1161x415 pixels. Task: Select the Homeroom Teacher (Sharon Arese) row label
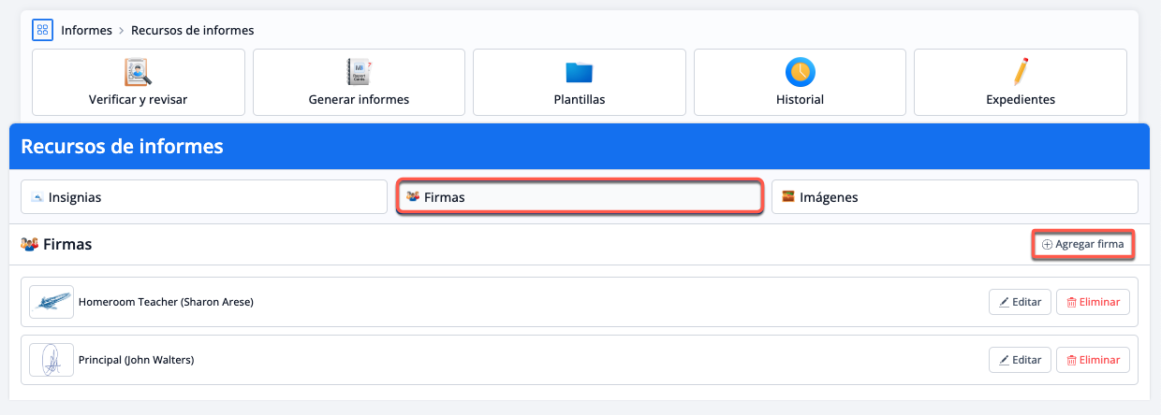click(166, 302)
